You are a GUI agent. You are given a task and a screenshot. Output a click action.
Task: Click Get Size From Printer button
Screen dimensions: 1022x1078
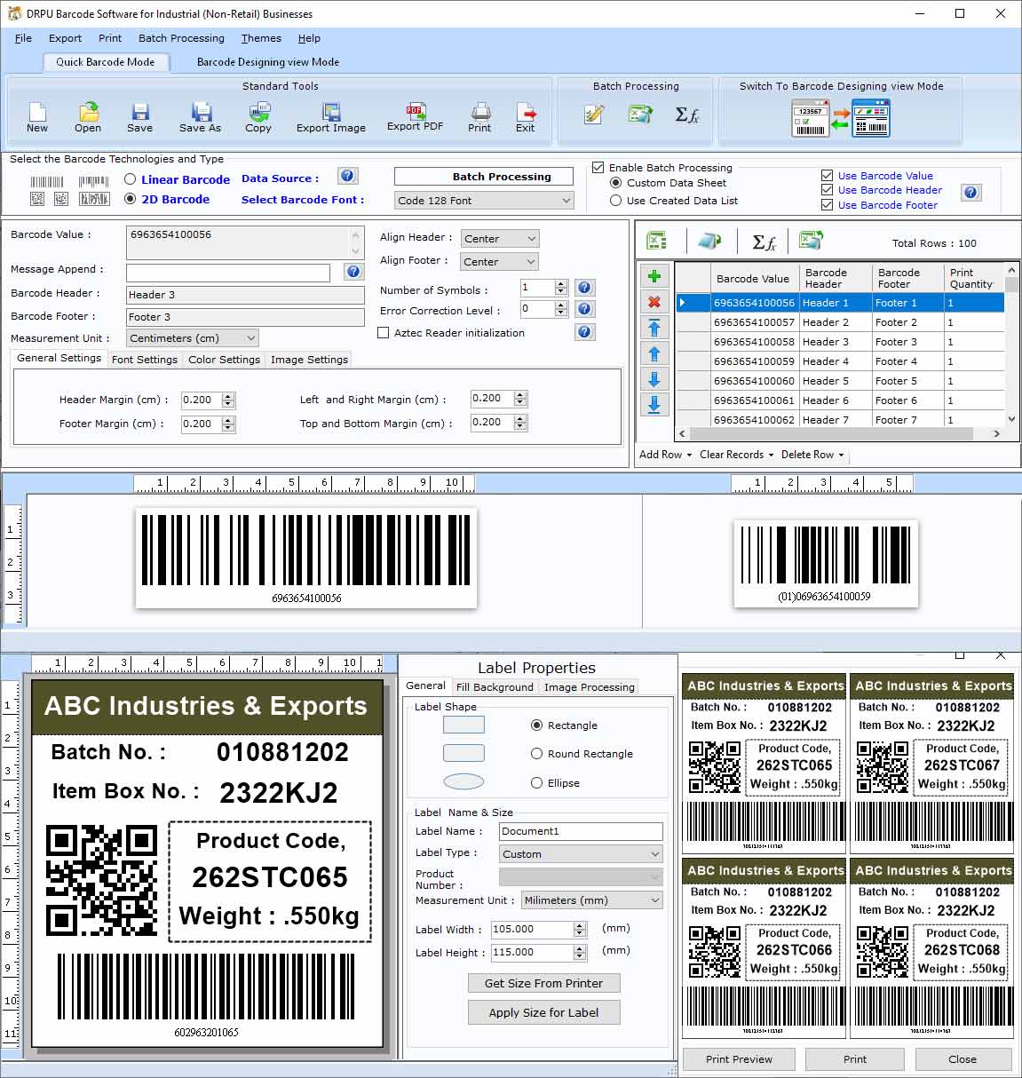[x=543, y=983]
